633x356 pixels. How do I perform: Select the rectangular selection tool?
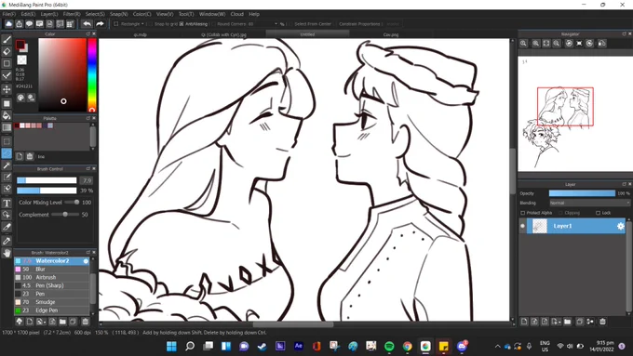[x=7, y=141]
